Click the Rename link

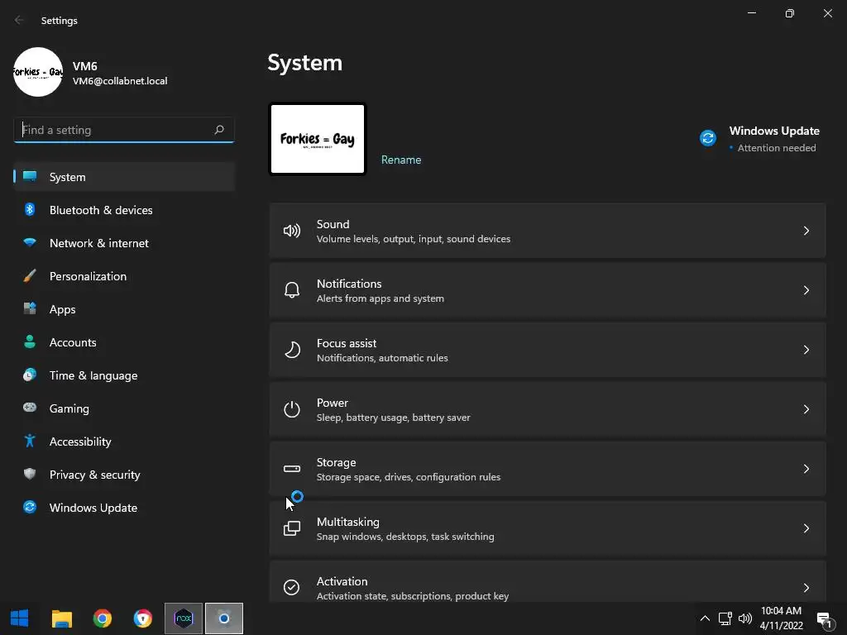point(401,160)
